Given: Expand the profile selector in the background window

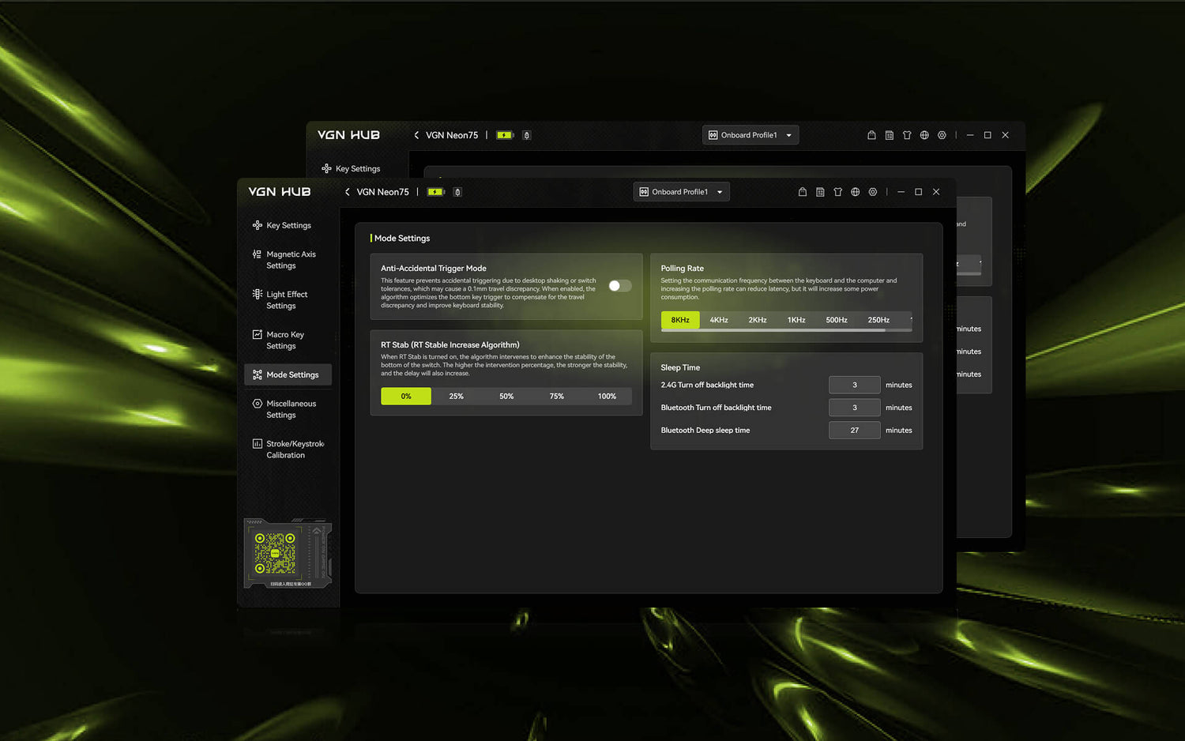Looking at the screenshot, I should pyautogui.click(x=750, y=134).
